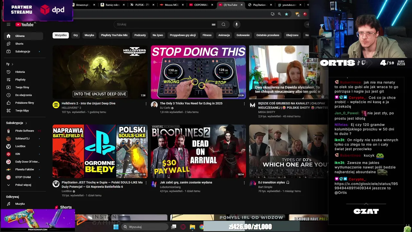Select the Podcasty filter chip
The image size is (412, 232).
[x=140, y=35]
